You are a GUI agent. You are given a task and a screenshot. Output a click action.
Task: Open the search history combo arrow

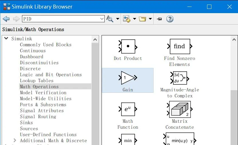click(102, 19)
